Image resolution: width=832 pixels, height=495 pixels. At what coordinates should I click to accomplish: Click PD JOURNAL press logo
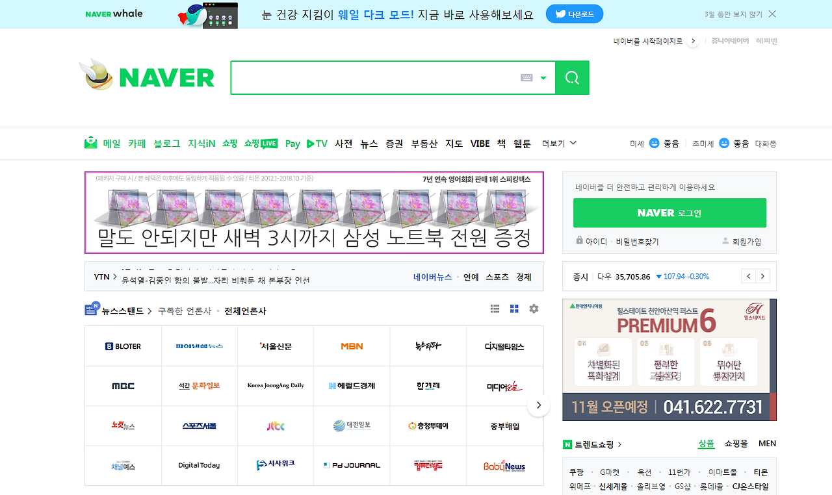pos(352,466)
